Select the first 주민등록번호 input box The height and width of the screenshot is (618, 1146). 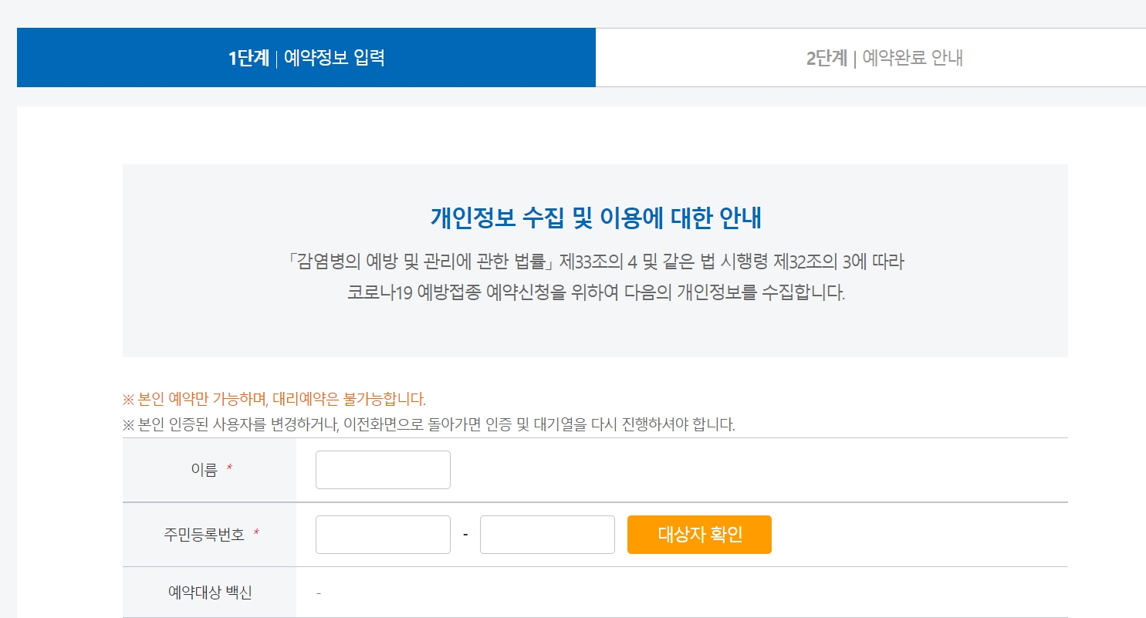382,534
